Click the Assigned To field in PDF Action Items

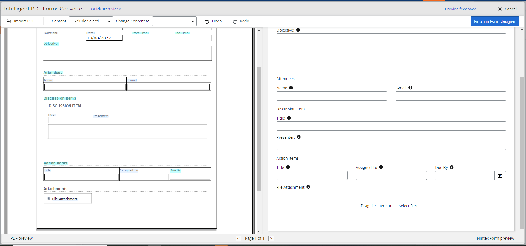point(144,177)
